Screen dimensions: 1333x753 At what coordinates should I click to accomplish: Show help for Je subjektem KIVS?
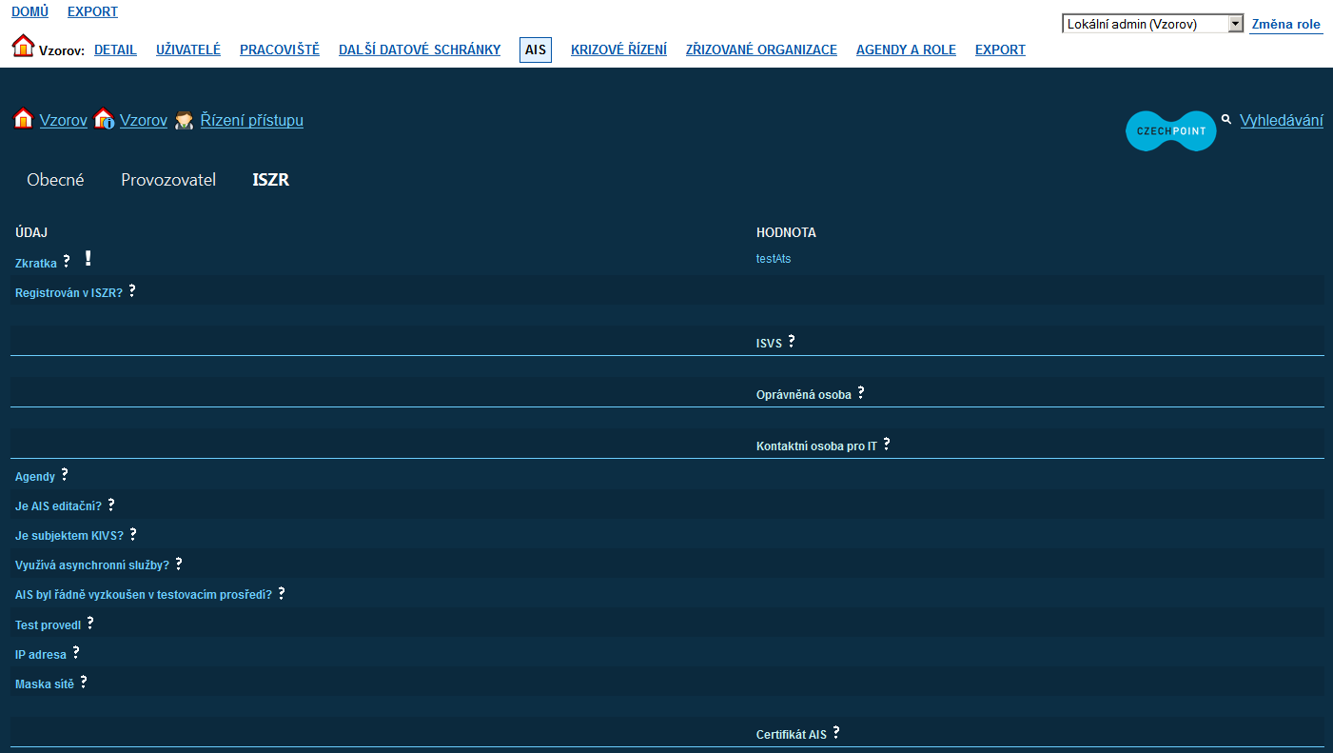click(x=133, y=534)
